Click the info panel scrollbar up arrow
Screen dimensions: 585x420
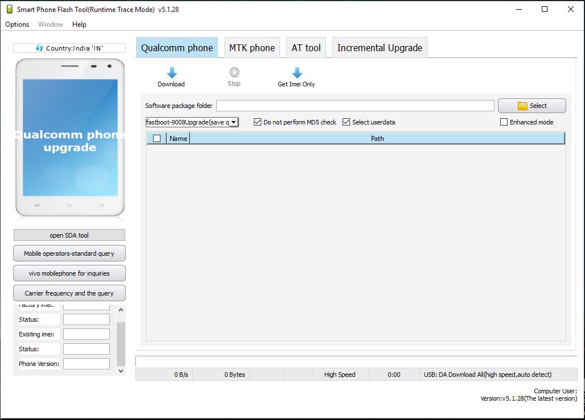(x=121, y=310)
